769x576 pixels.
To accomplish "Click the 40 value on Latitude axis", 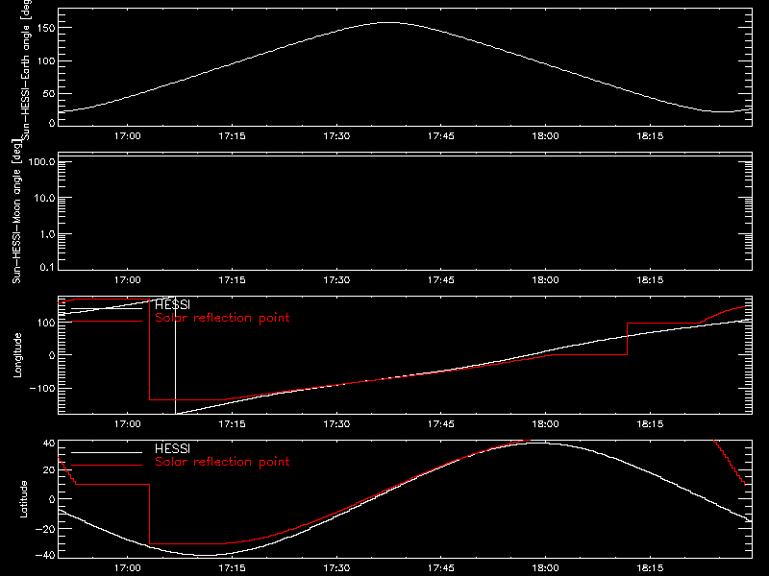I will pyautogui.click(x=49, y=444).
